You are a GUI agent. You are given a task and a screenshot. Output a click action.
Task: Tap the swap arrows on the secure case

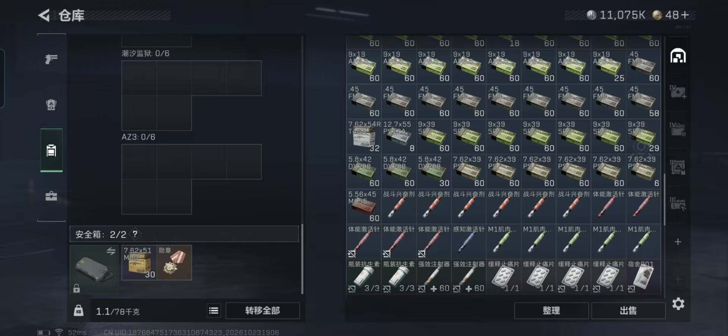click(111, 251)
